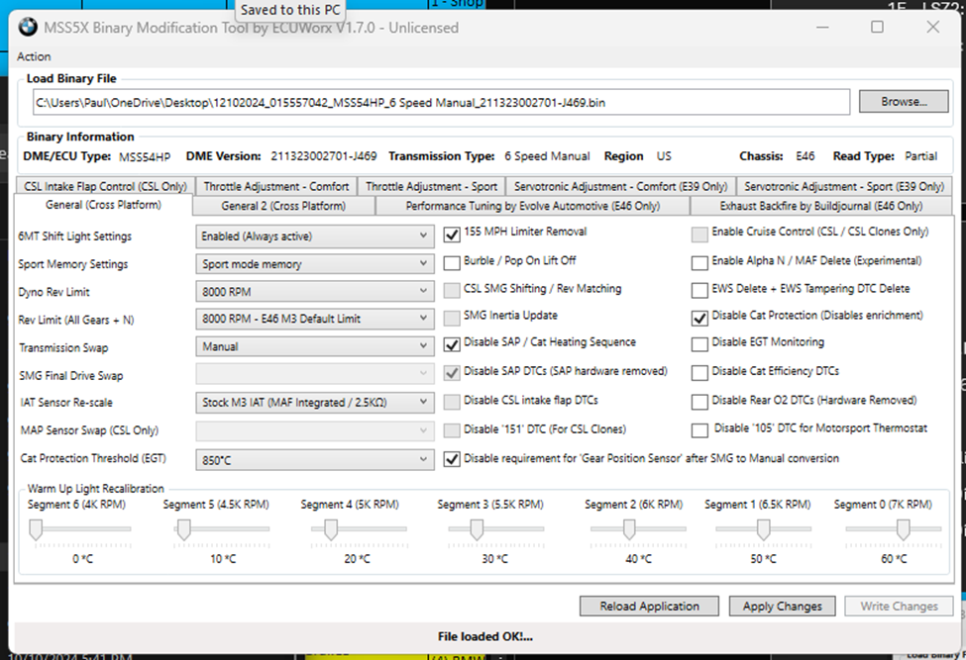Expand the 6MT Shift Light Settings dropdown

[314, 236]
